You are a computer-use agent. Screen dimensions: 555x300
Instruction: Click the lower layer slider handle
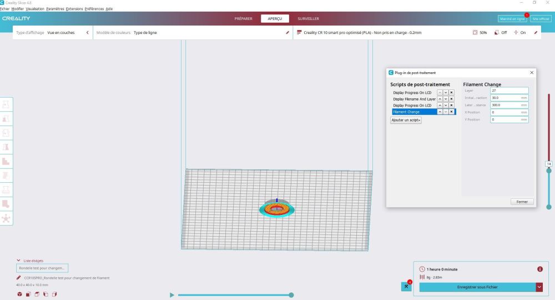pyautogui.click(x=549, y=207)
